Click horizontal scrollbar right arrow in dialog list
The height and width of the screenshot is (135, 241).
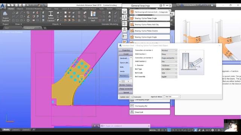point(128,81)
